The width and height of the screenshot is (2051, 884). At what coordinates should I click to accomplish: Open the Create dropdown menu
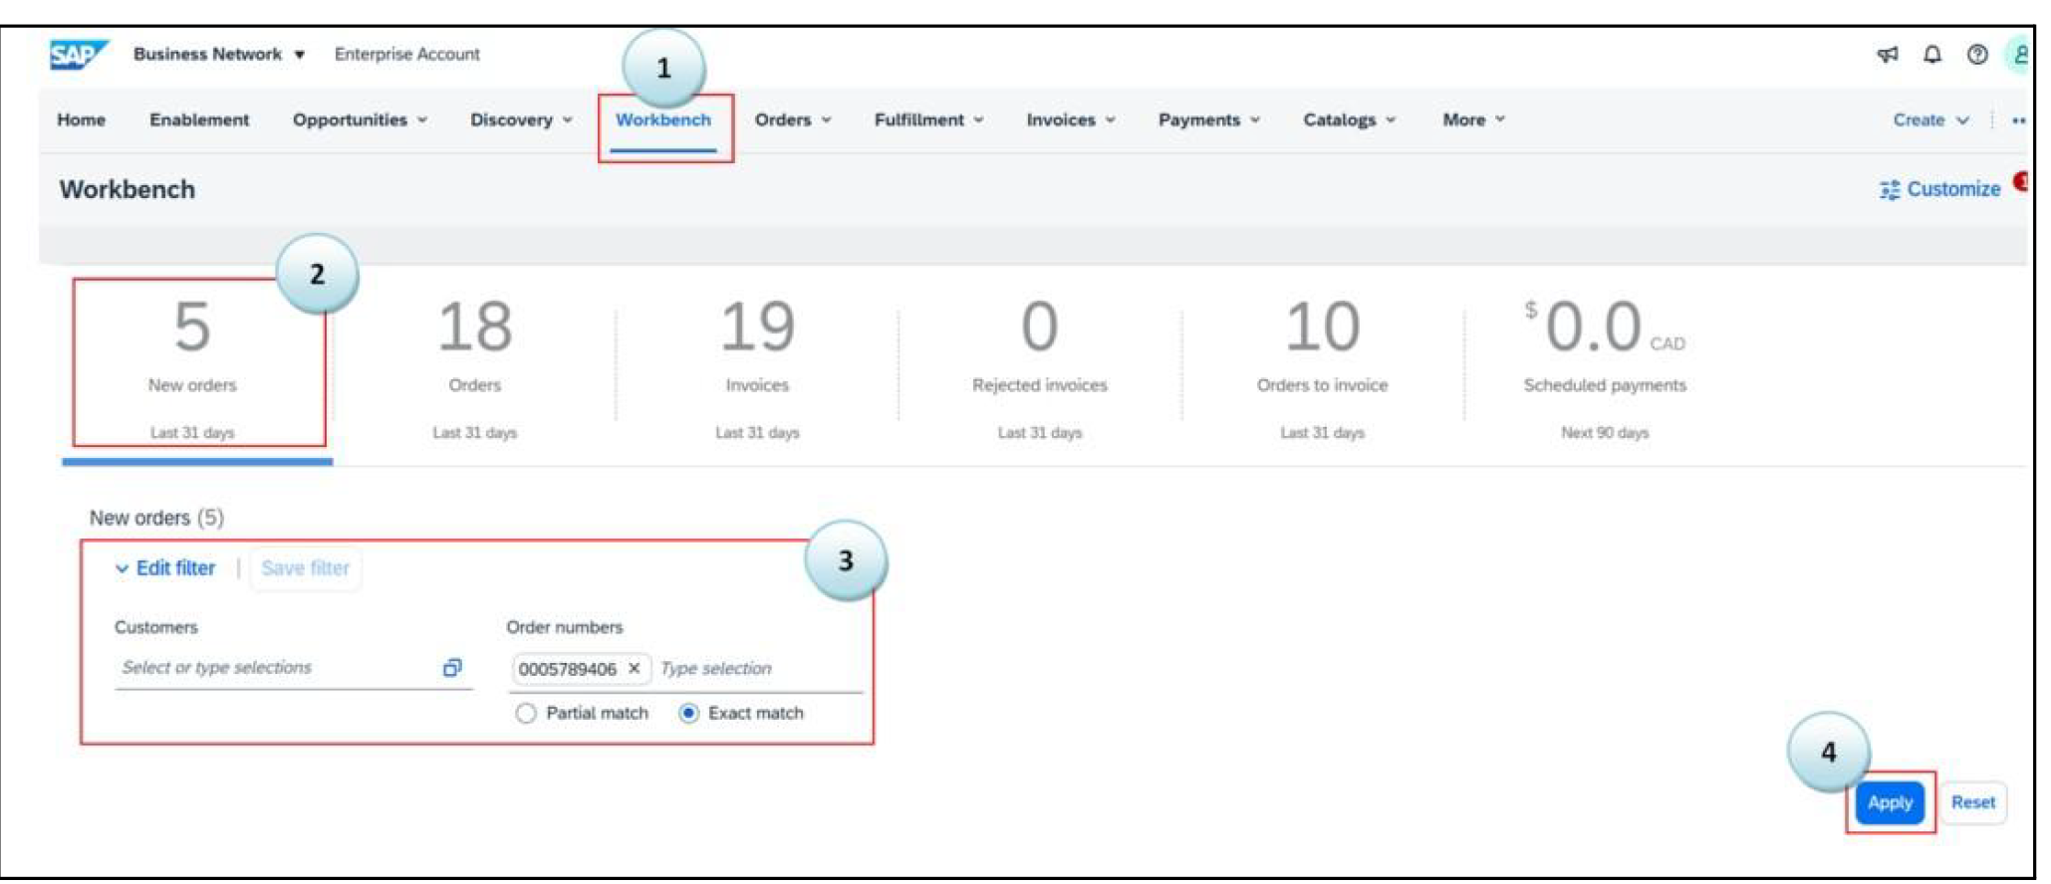click(1929, 120)
